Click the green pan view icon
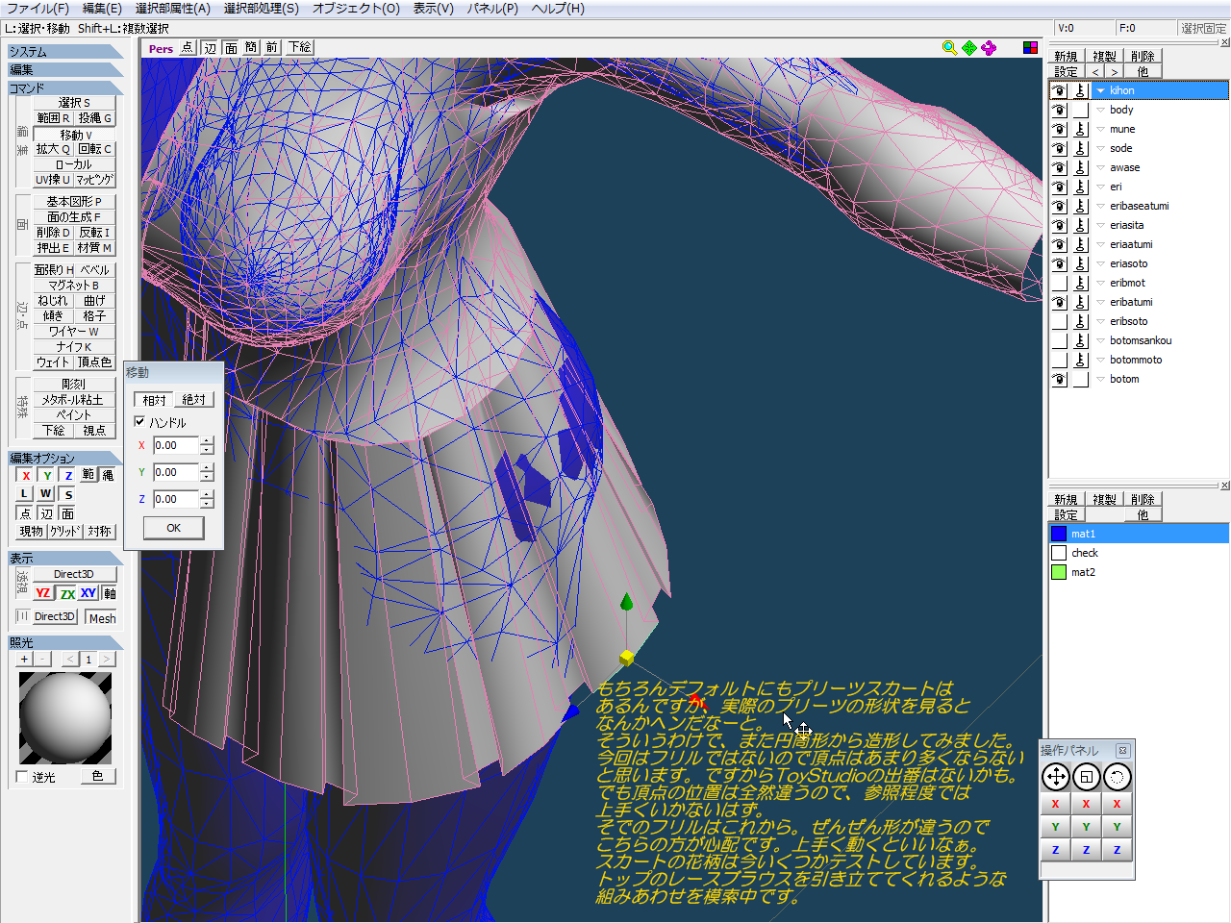The height and width of the screenshot is (923, 1231). (969, 48)
